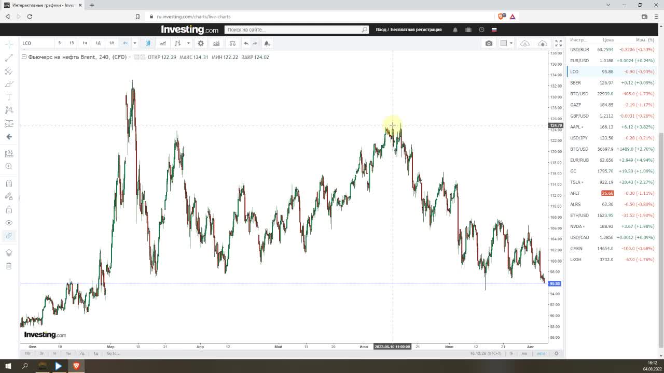Set the 15 minute interval
664x373 pixels.
click(72, 43)
